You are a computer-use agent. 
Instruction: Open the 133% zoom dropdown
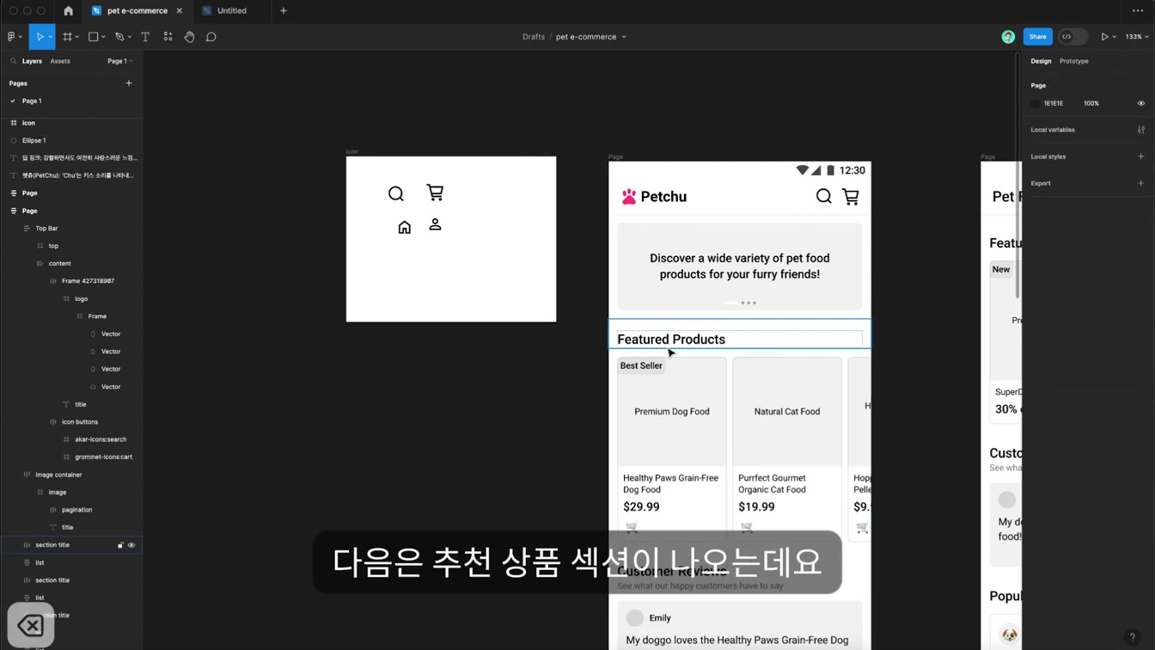click(1137, 37)
